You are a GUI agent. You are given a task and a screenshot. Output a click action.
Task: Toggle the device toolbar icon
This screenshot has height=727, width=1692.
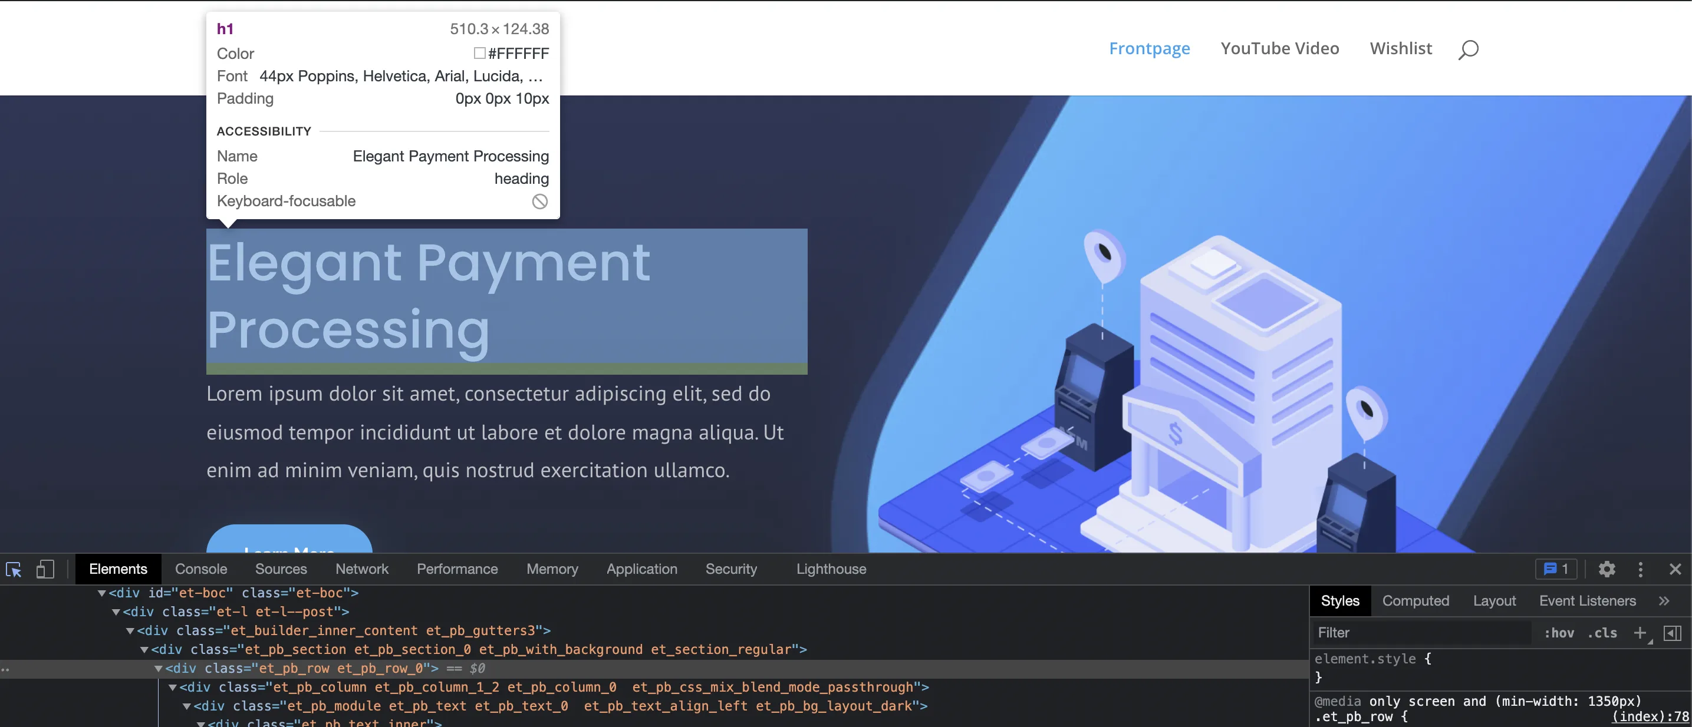pos(45,569)
